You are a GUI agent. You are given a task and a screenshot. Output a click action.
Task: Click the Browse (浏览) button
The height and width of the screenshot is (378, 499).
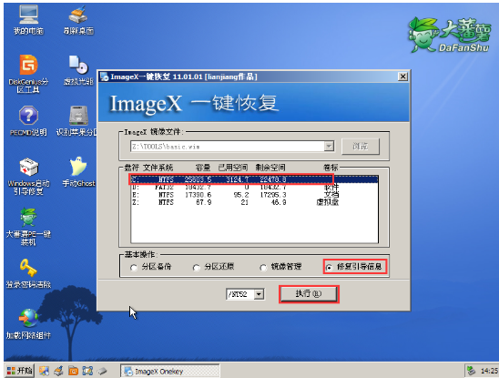[361, 147]
